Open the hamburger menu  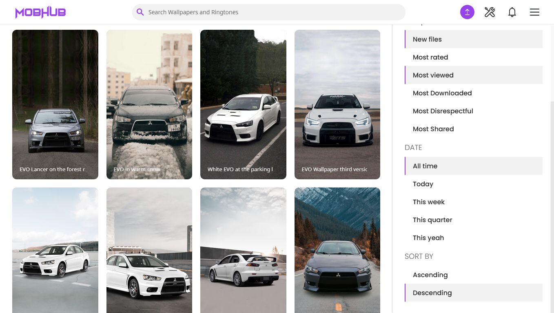click(534, 12)
